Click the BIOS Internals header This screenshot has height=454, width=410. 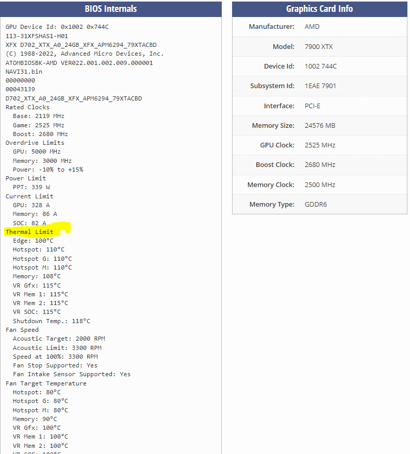111,9
